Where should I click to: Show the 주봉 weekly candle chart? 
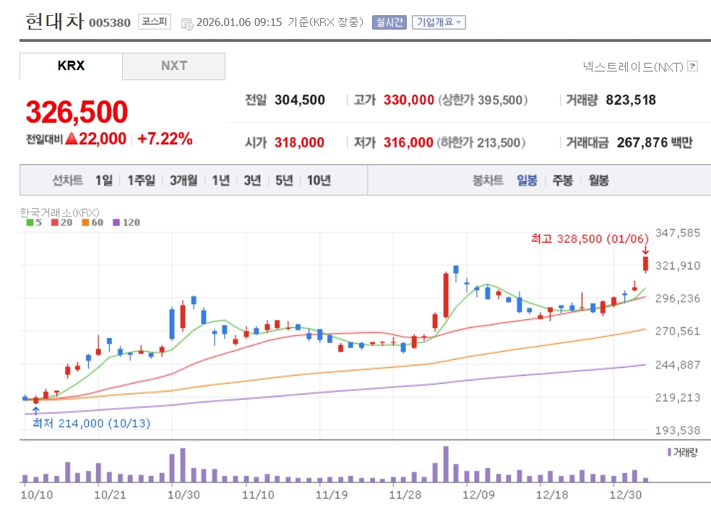coord(563,181)
